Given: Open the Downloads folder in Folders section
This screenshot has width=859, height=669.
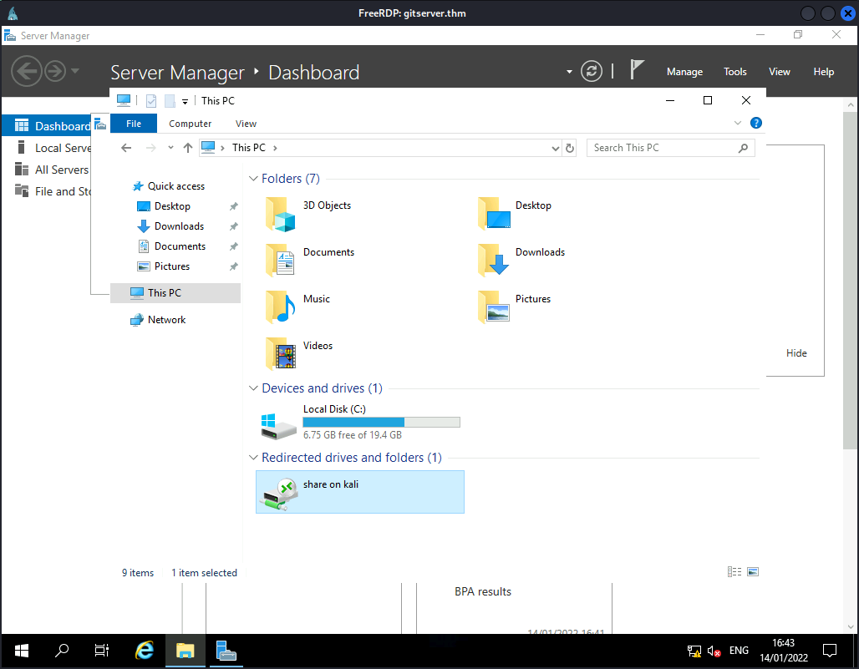Looking at the screenshot, I should (521, 261).
